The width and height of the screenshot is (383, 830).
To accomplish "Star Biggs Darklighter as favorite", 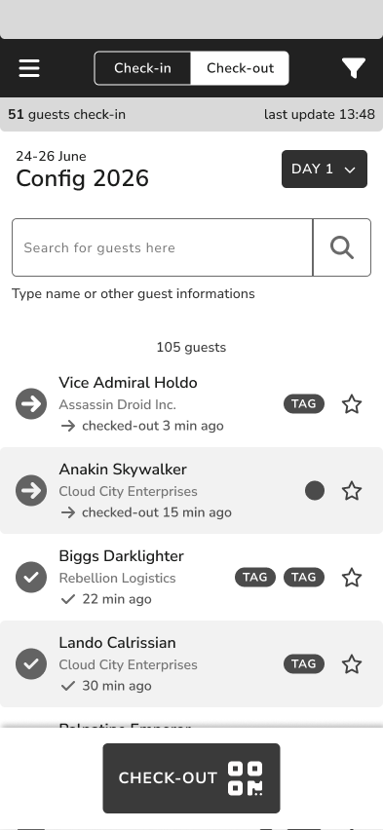I will [352, 578].
